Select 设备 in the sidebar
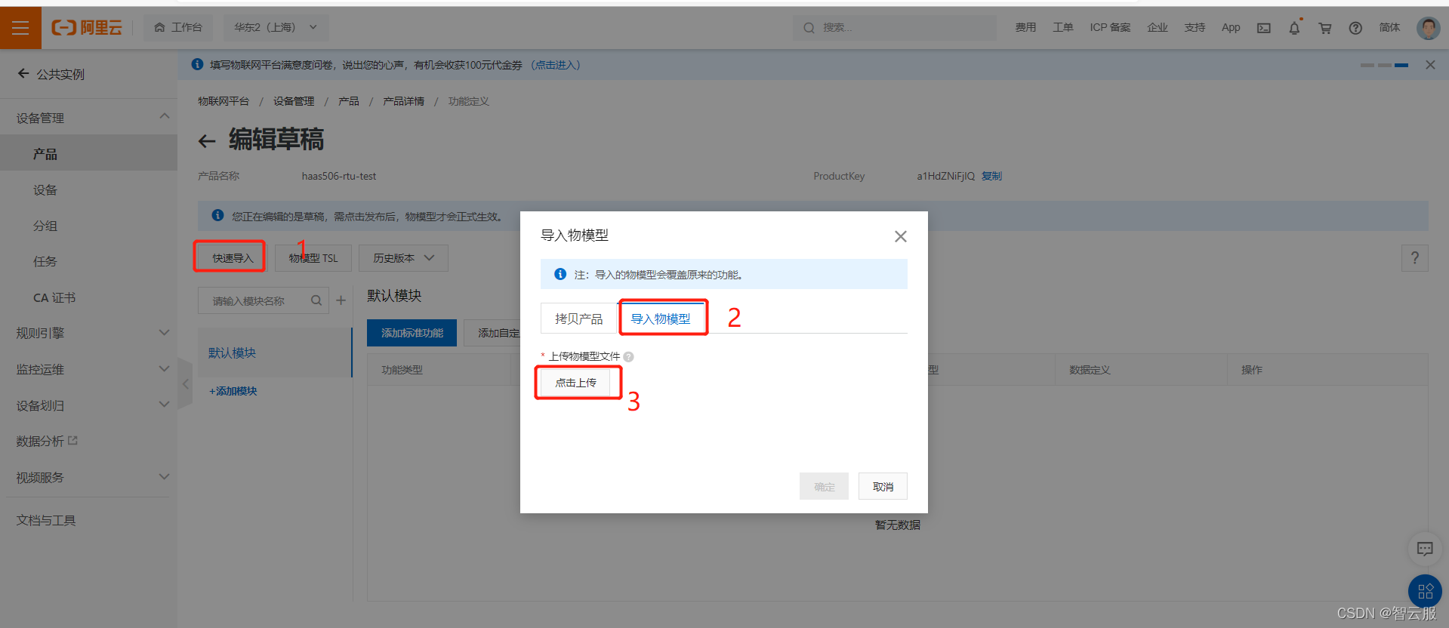 (x=88, y=189)
